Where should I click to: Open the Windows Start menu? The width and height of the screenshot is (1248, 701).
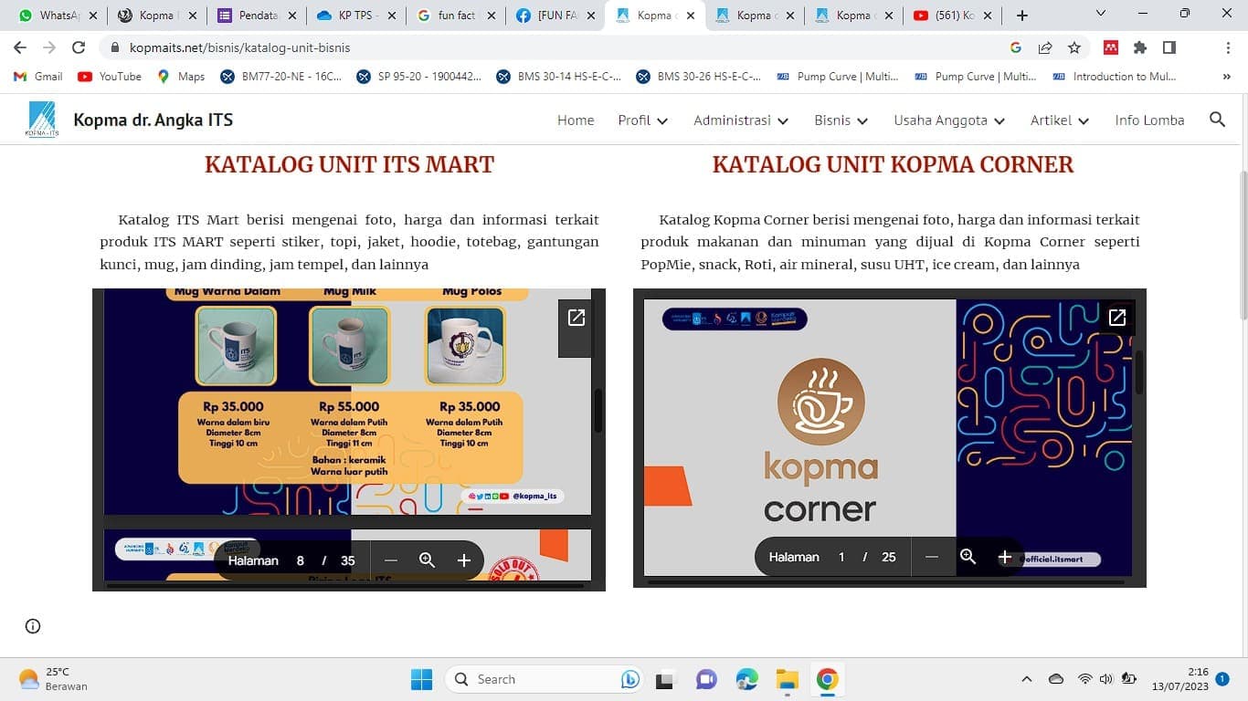(421, 679)
